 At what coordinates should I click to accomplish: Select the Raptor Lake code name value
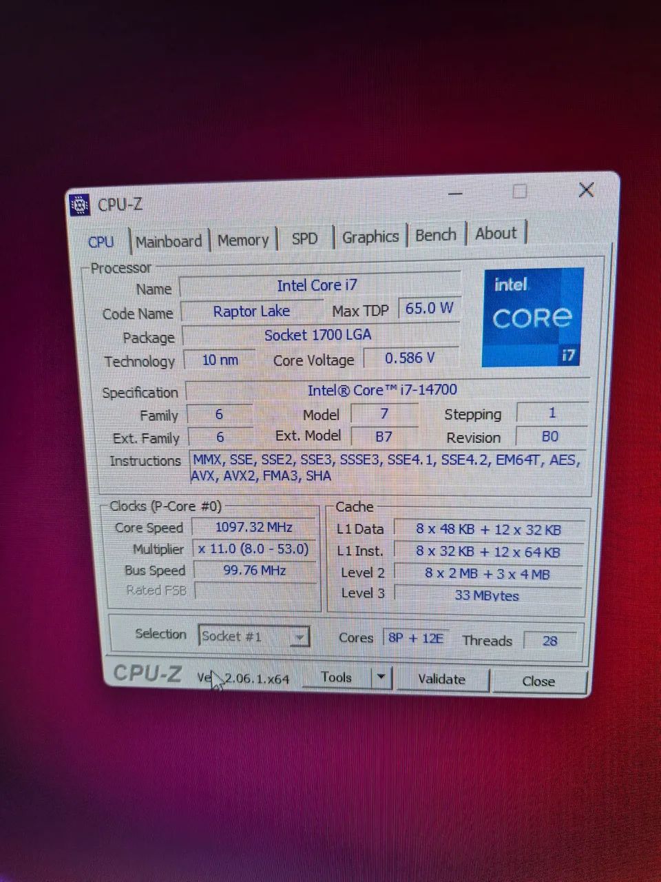[x=251, y=311]
